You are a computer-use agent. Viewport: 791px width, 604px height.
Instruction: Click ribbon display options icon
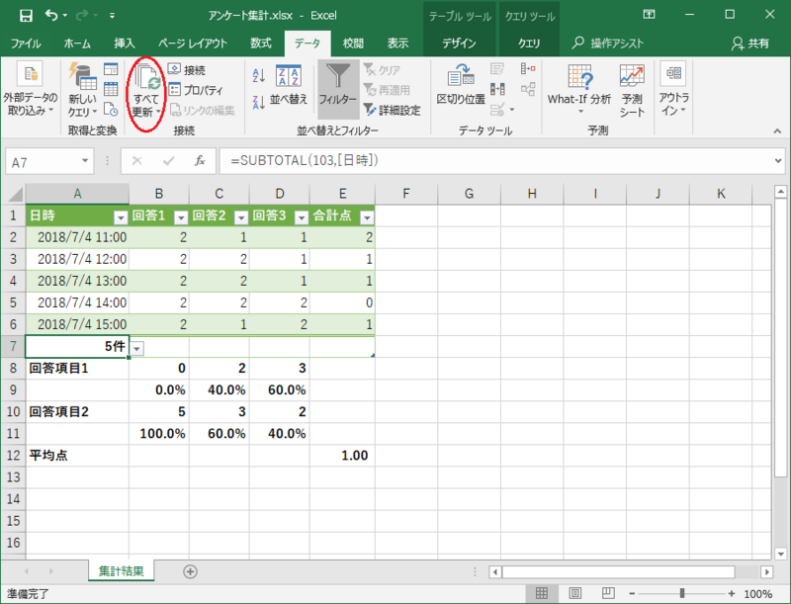pos(649,15)
